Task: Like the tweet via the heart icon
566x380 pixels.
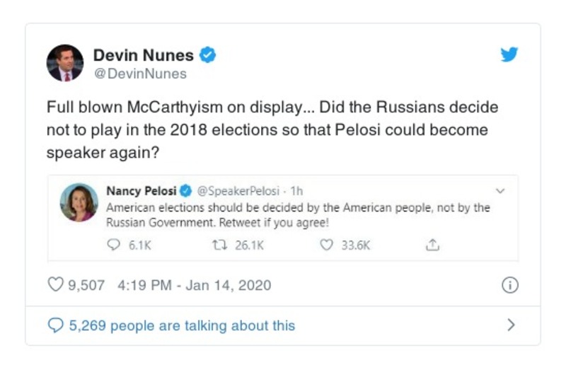Action: [x=55, y=285]
